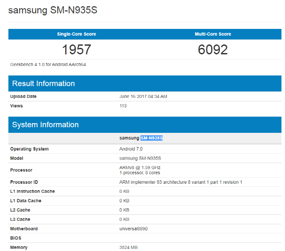Click the L2 Cache label
Viewport: 285px width, 251px height.
pyautogui.click(x=20, y=210)
